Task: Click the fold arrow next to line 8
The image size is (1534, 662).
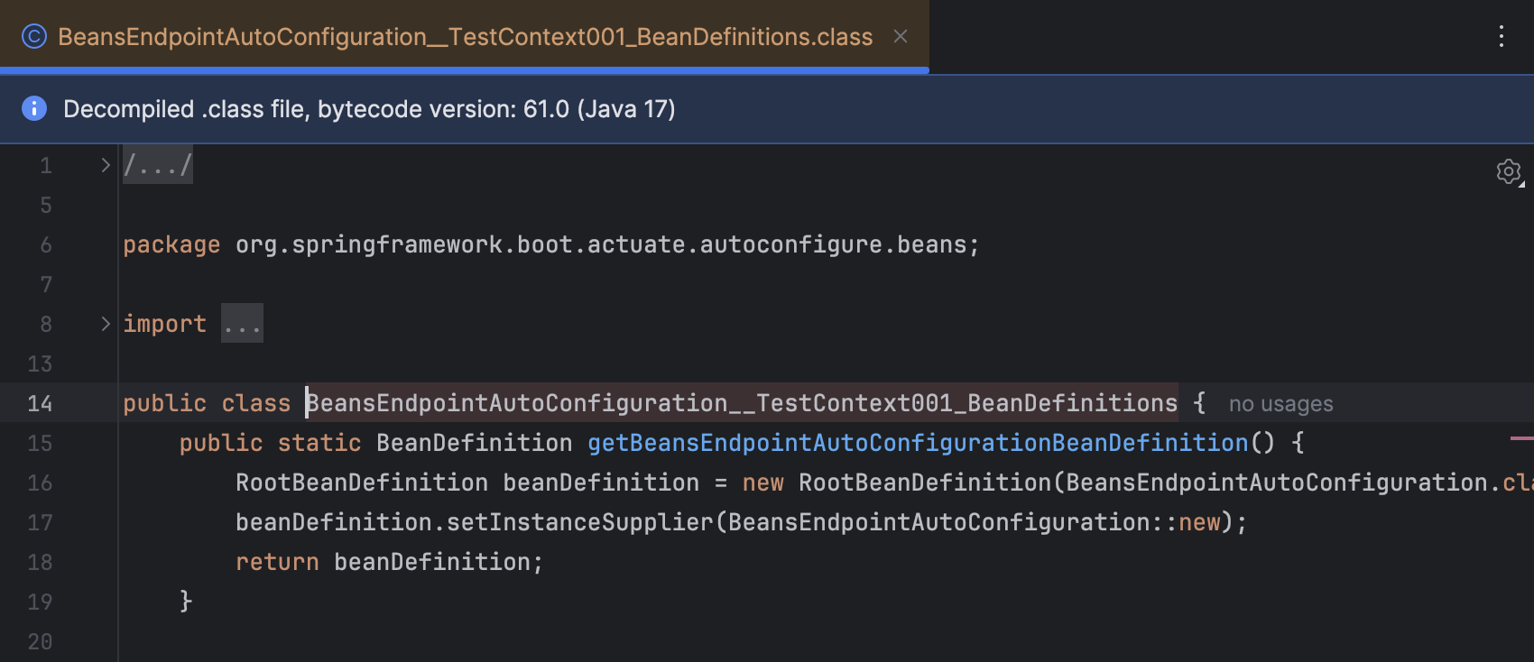Action: tap(105, 323)
